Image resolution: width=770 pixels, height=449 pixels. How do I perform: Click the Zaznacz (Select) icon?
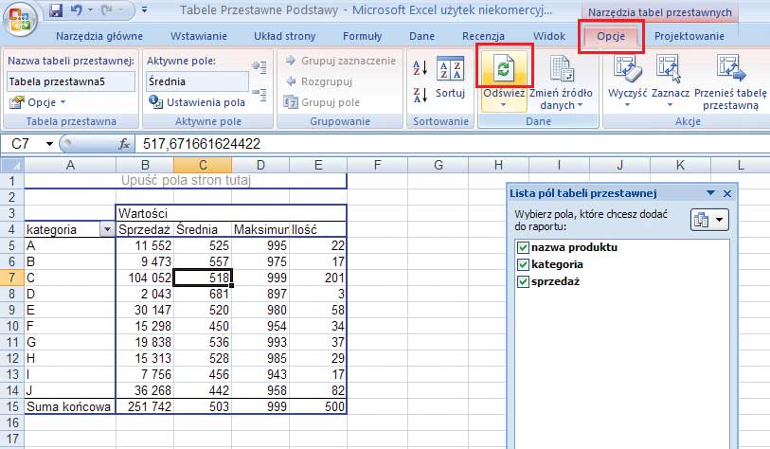(x=669, y=68)
